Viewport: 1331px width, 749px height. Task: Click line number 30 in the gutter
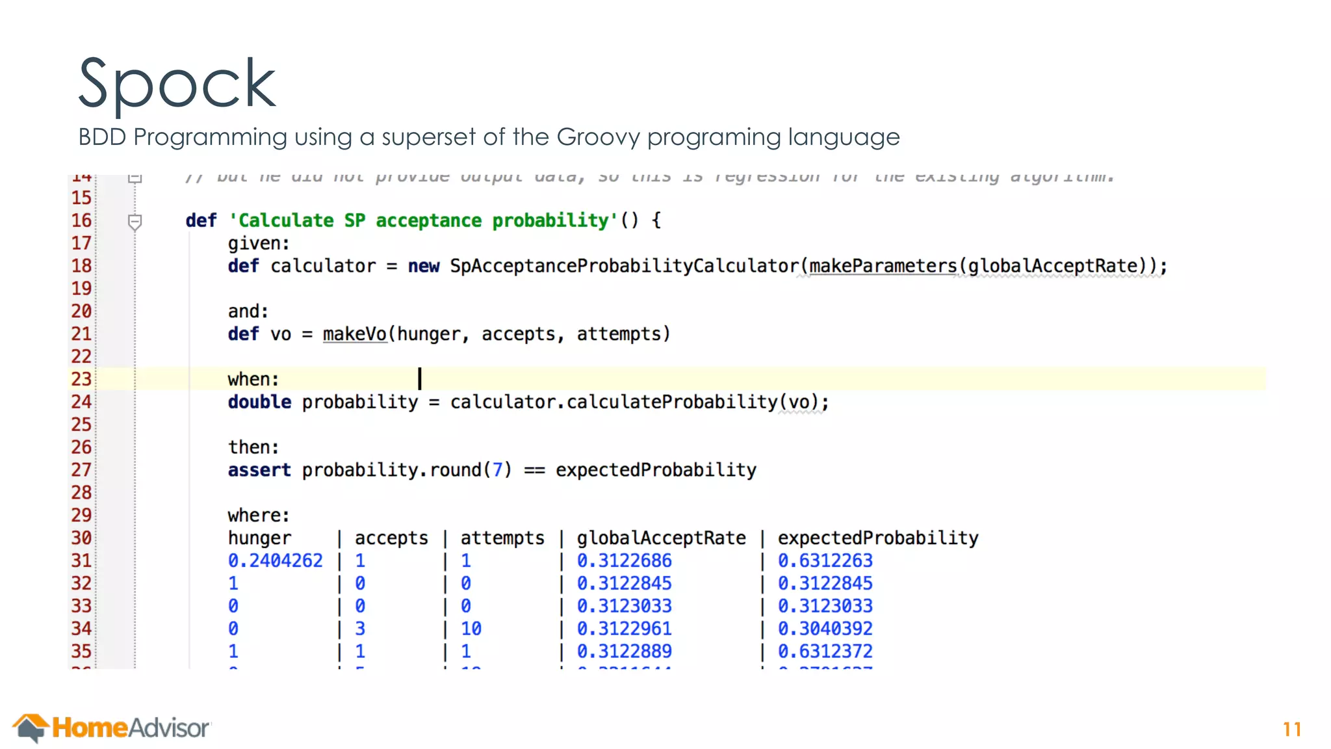81,538
